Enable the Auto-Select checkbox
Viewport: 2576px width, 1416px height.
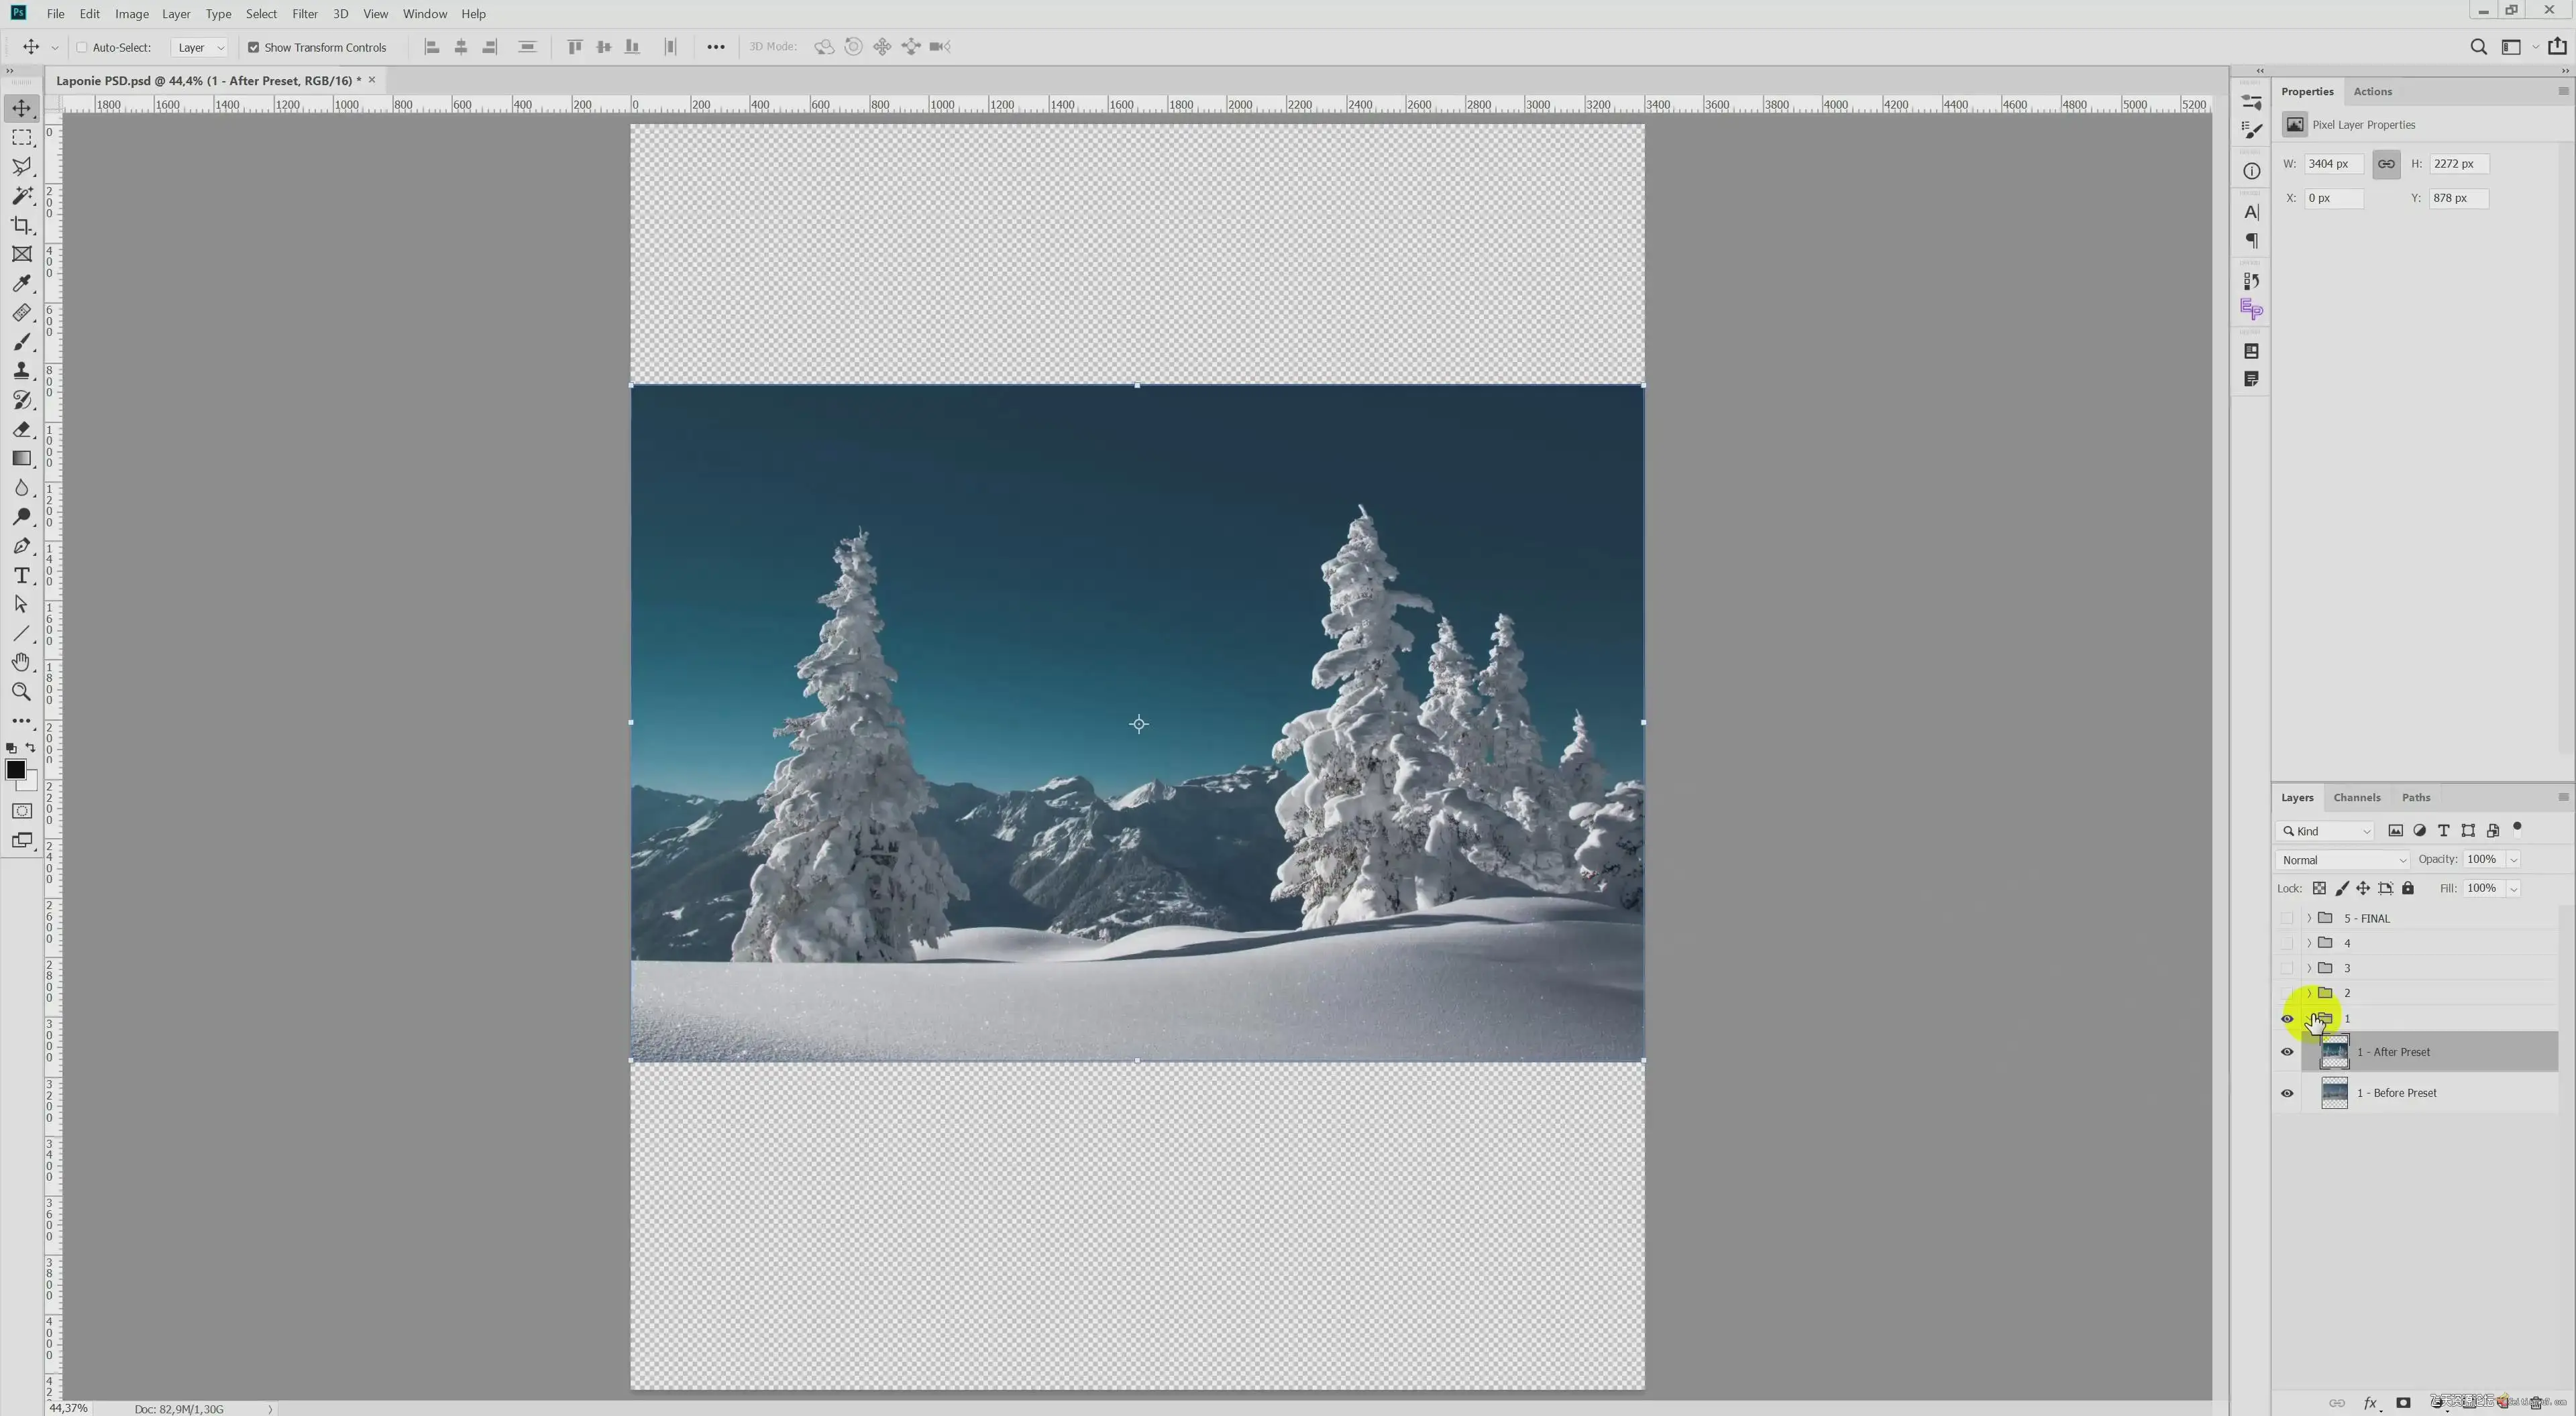tap(83, 47)
